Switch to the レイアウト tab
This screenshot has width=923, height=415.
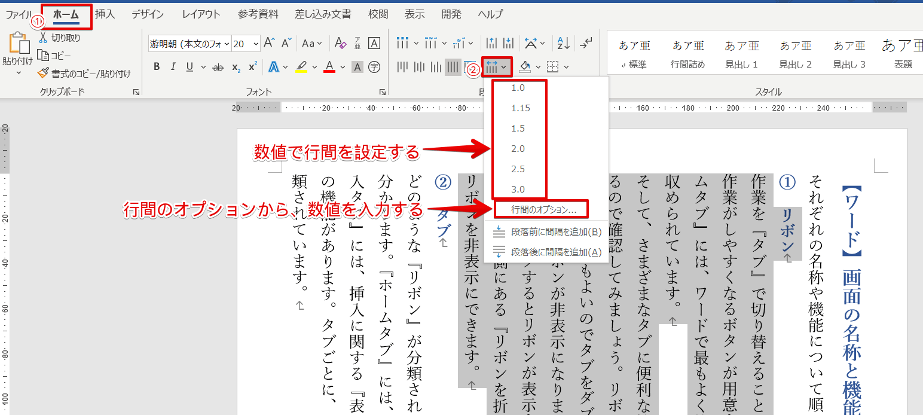tap(201, 14)
